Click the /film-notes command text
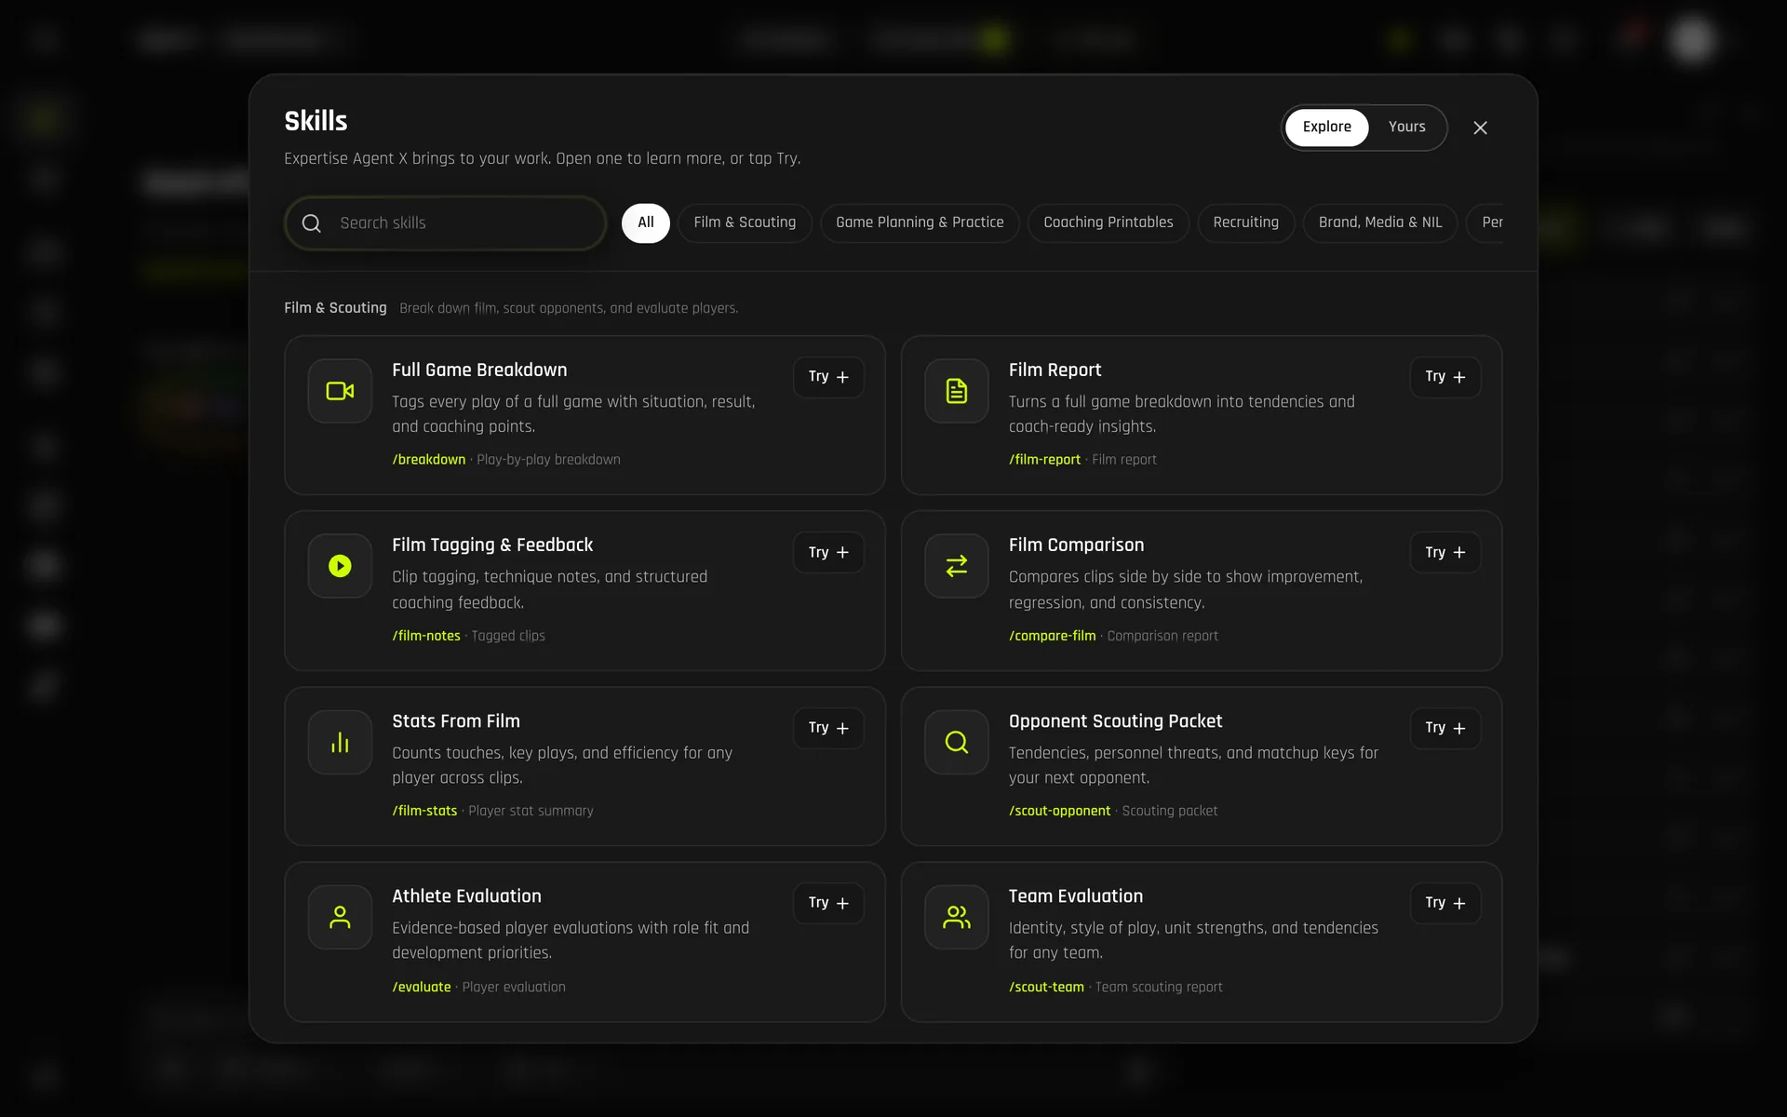 (426, 636)
